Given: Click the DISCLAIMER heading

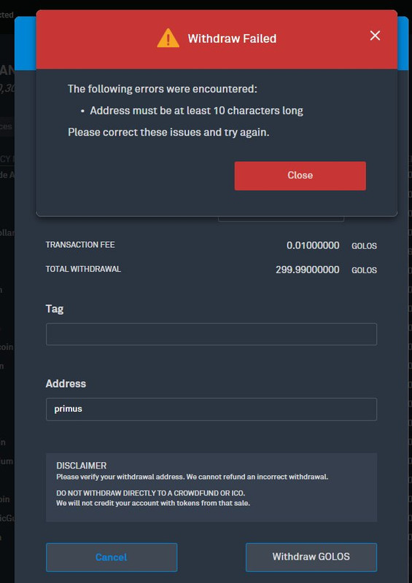Looking at the screenshot, I should (82, 466).
